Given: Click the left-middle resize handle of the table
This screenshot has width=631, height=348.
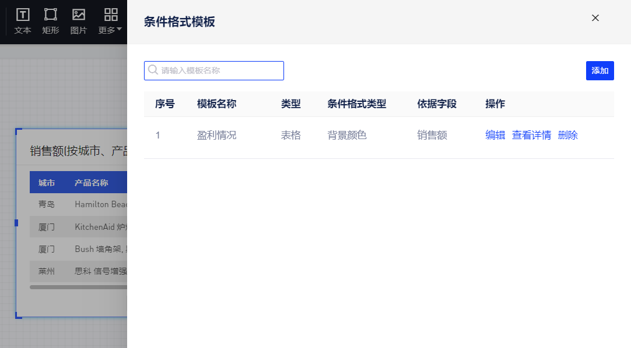Looking at the screenshot, I should click(x=16, y=223).
